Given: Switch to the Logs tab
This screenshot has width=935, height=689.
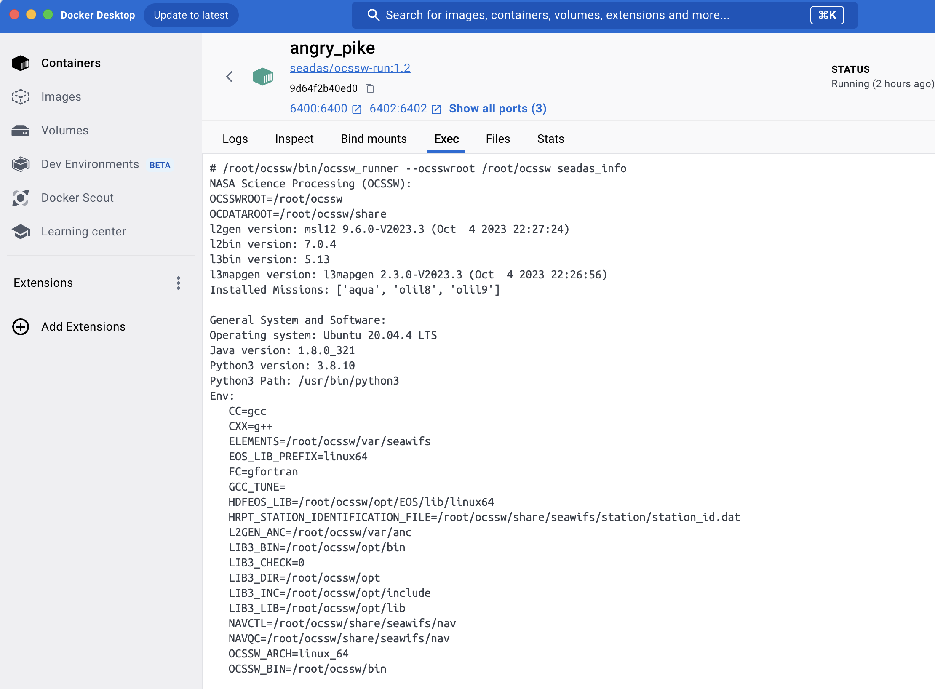Looking at the screenshot, I should pyautogui.click(x=235, y=138).
